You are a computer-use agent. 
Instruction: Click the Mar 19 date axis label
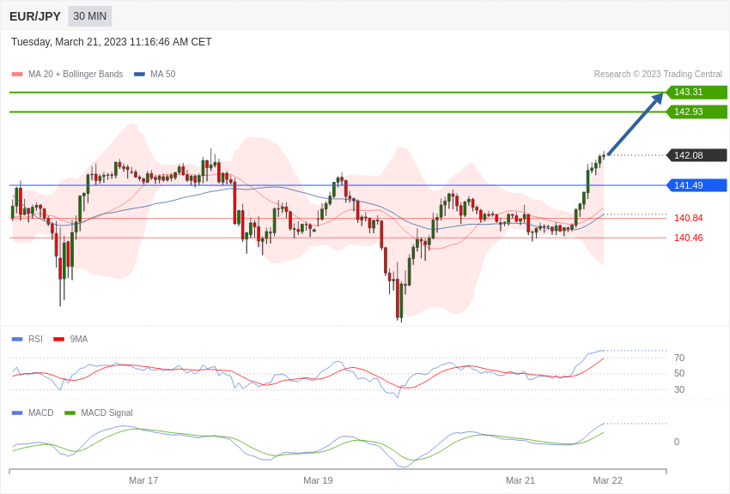[318, 480]
